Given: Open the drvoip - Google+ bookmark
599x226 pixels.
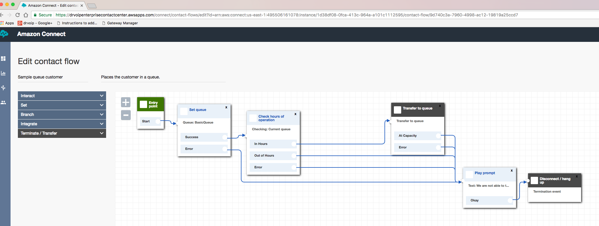Looking at the screenshot, I should (x=35, y=23).
